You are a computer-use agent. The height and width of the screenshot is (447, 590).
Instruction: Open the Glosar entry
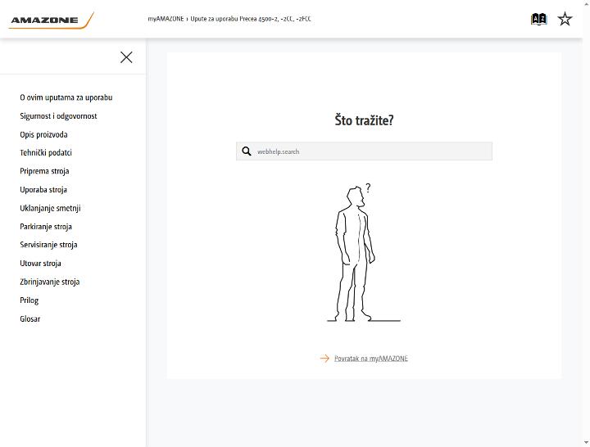pos(30,318)
